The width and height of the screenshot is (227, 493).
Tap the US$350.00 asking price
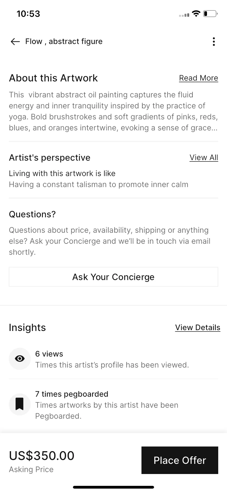[x=42, y=456]
